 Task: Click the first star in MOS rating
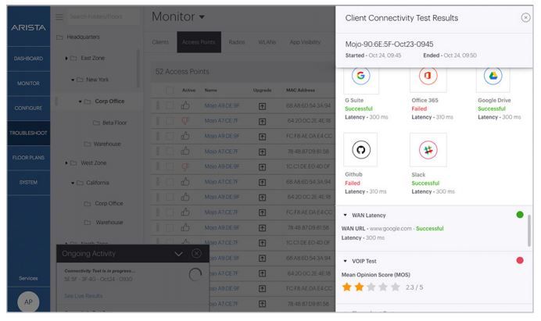pos(347,287)
